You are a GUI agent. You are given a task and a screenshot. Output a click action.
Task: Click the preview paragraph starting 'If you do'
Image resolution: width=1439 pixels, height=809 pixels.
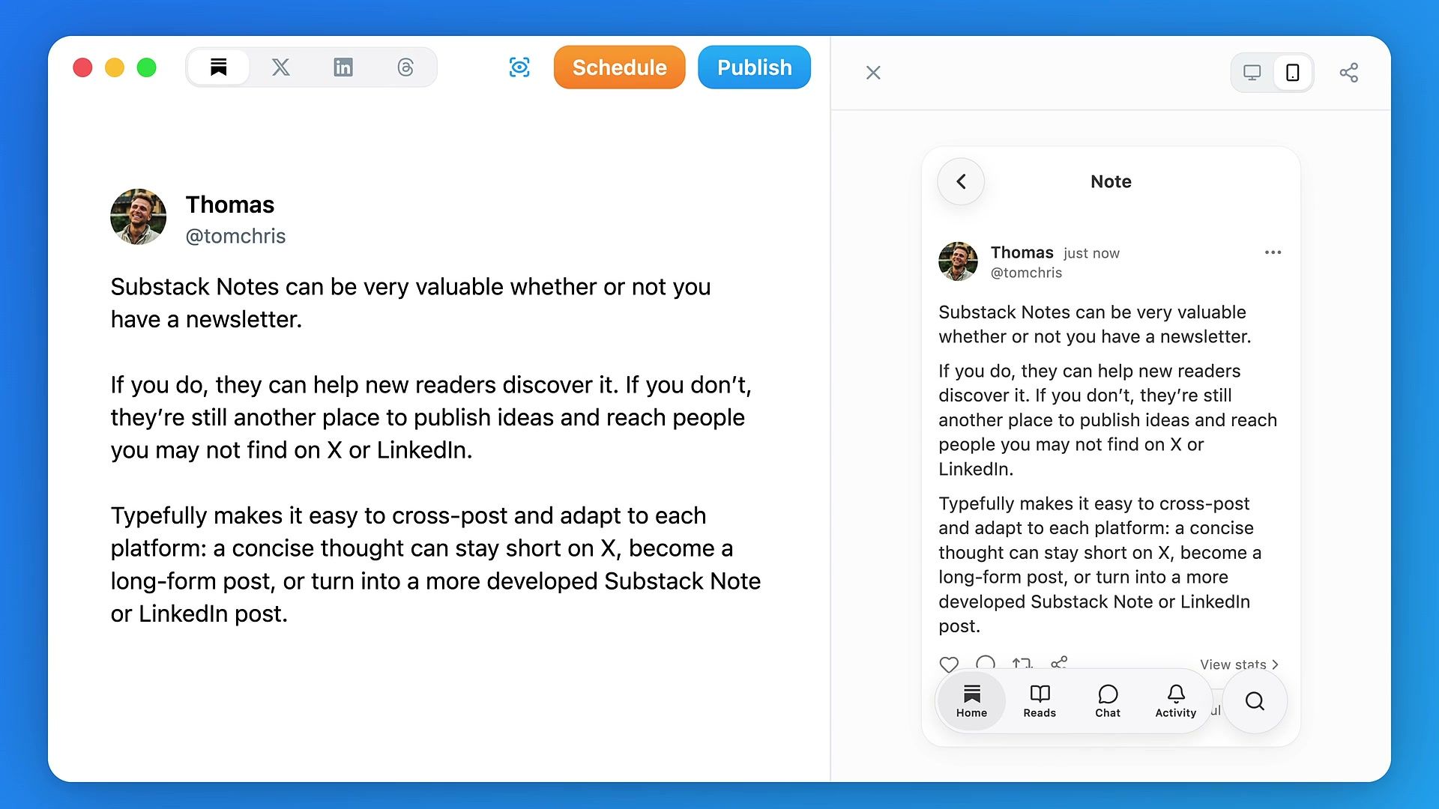coord(1108,419)
